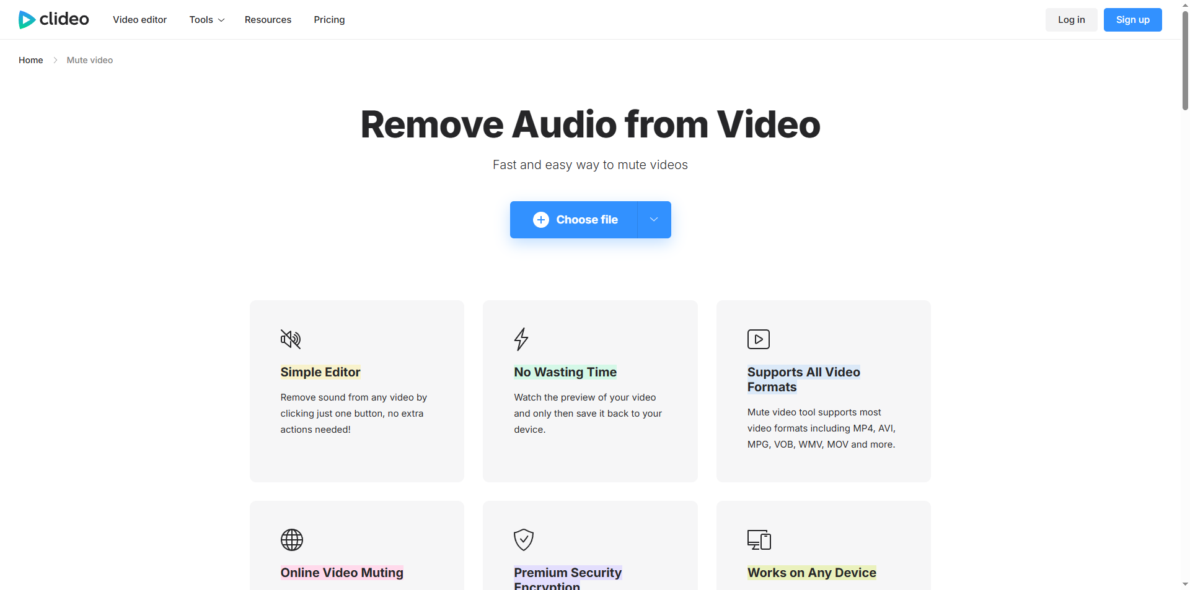Open the Resources page from navigation
The height and width of the screenshot is (590, 1190).
click(x=268, y=19)
